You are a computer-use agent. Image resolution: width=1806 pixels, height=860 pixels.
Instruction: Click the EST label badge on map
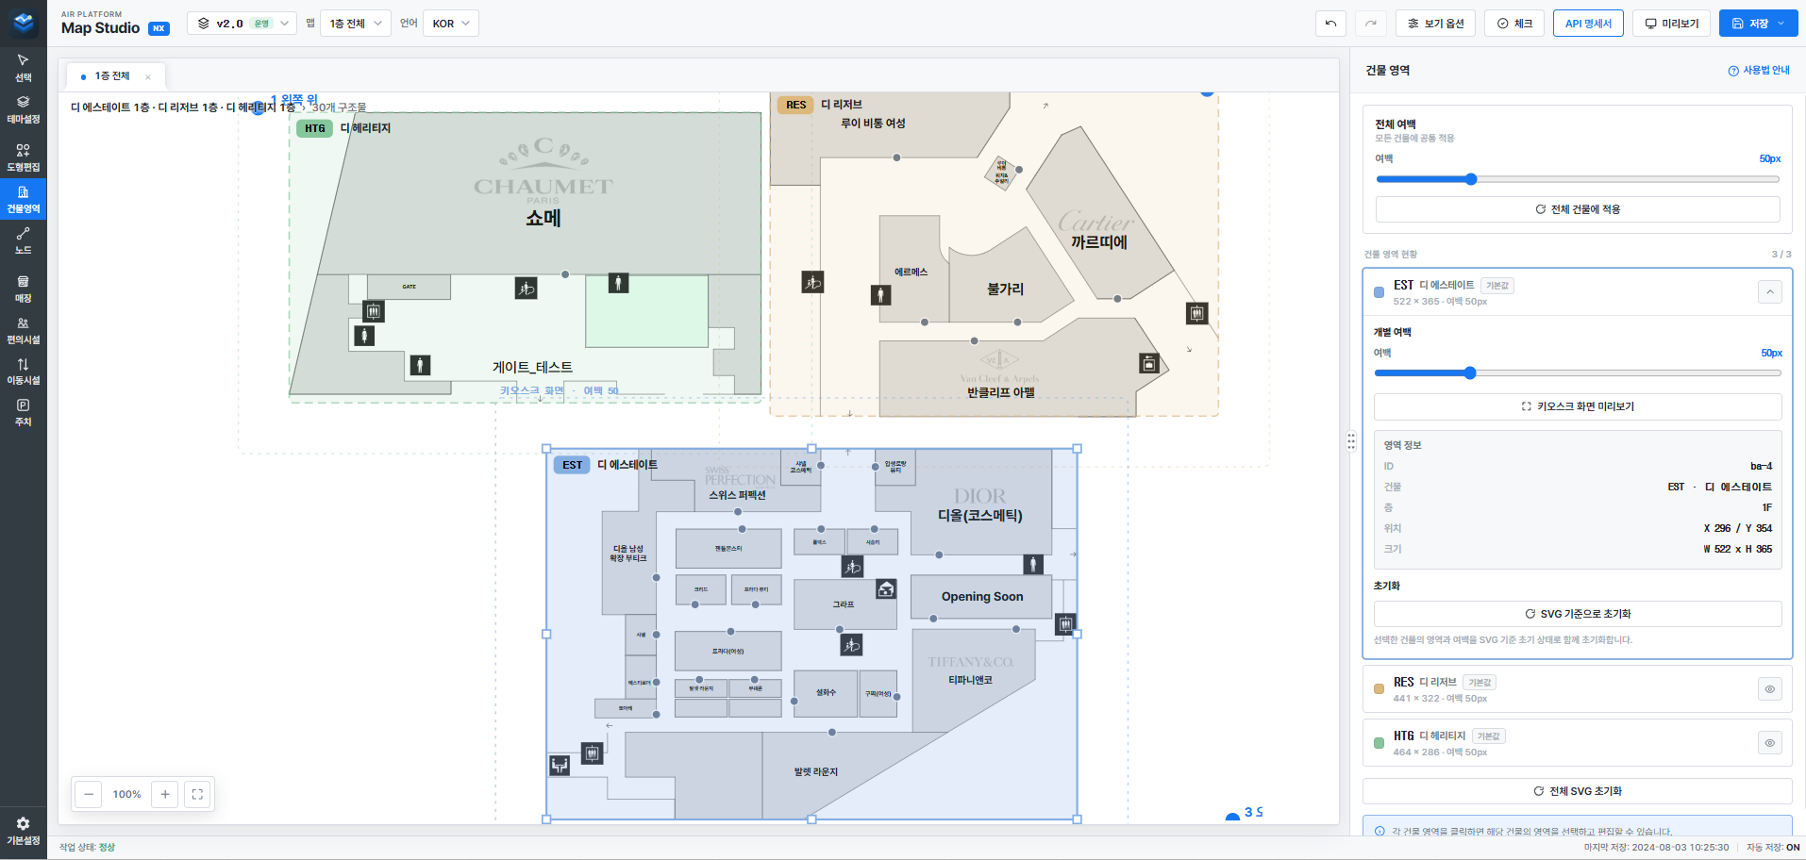point(572,465)
